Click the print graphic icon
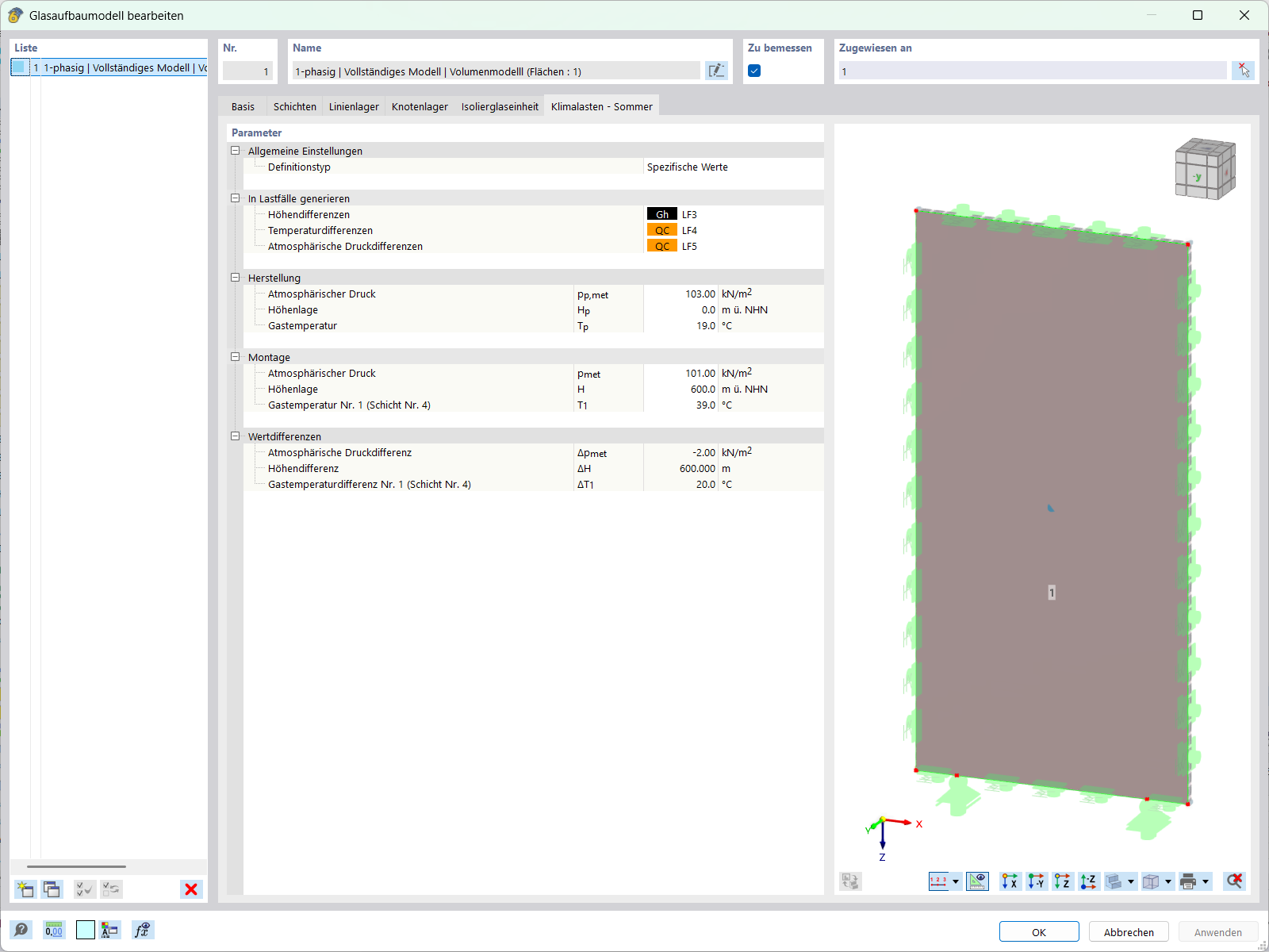Screen dimensions: 1269x952 pyautogui.click(x=1188, y=881)
